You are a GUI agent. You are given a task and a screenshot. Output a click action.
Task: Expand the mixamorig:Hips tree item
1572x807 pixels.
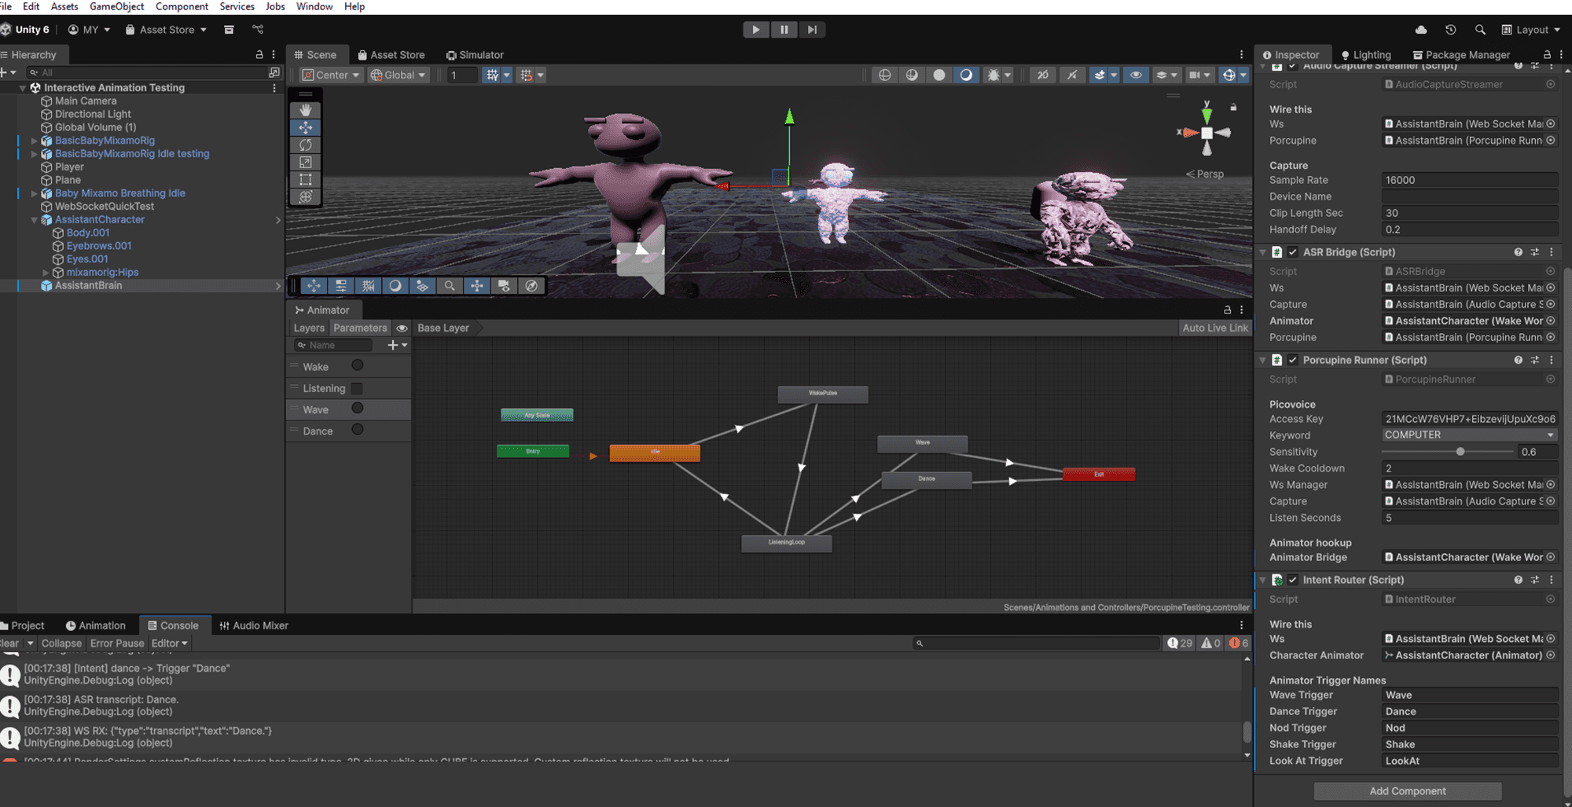click(x=46, y=273)
